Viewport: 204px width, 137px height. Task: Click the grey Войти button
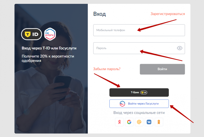162,69
